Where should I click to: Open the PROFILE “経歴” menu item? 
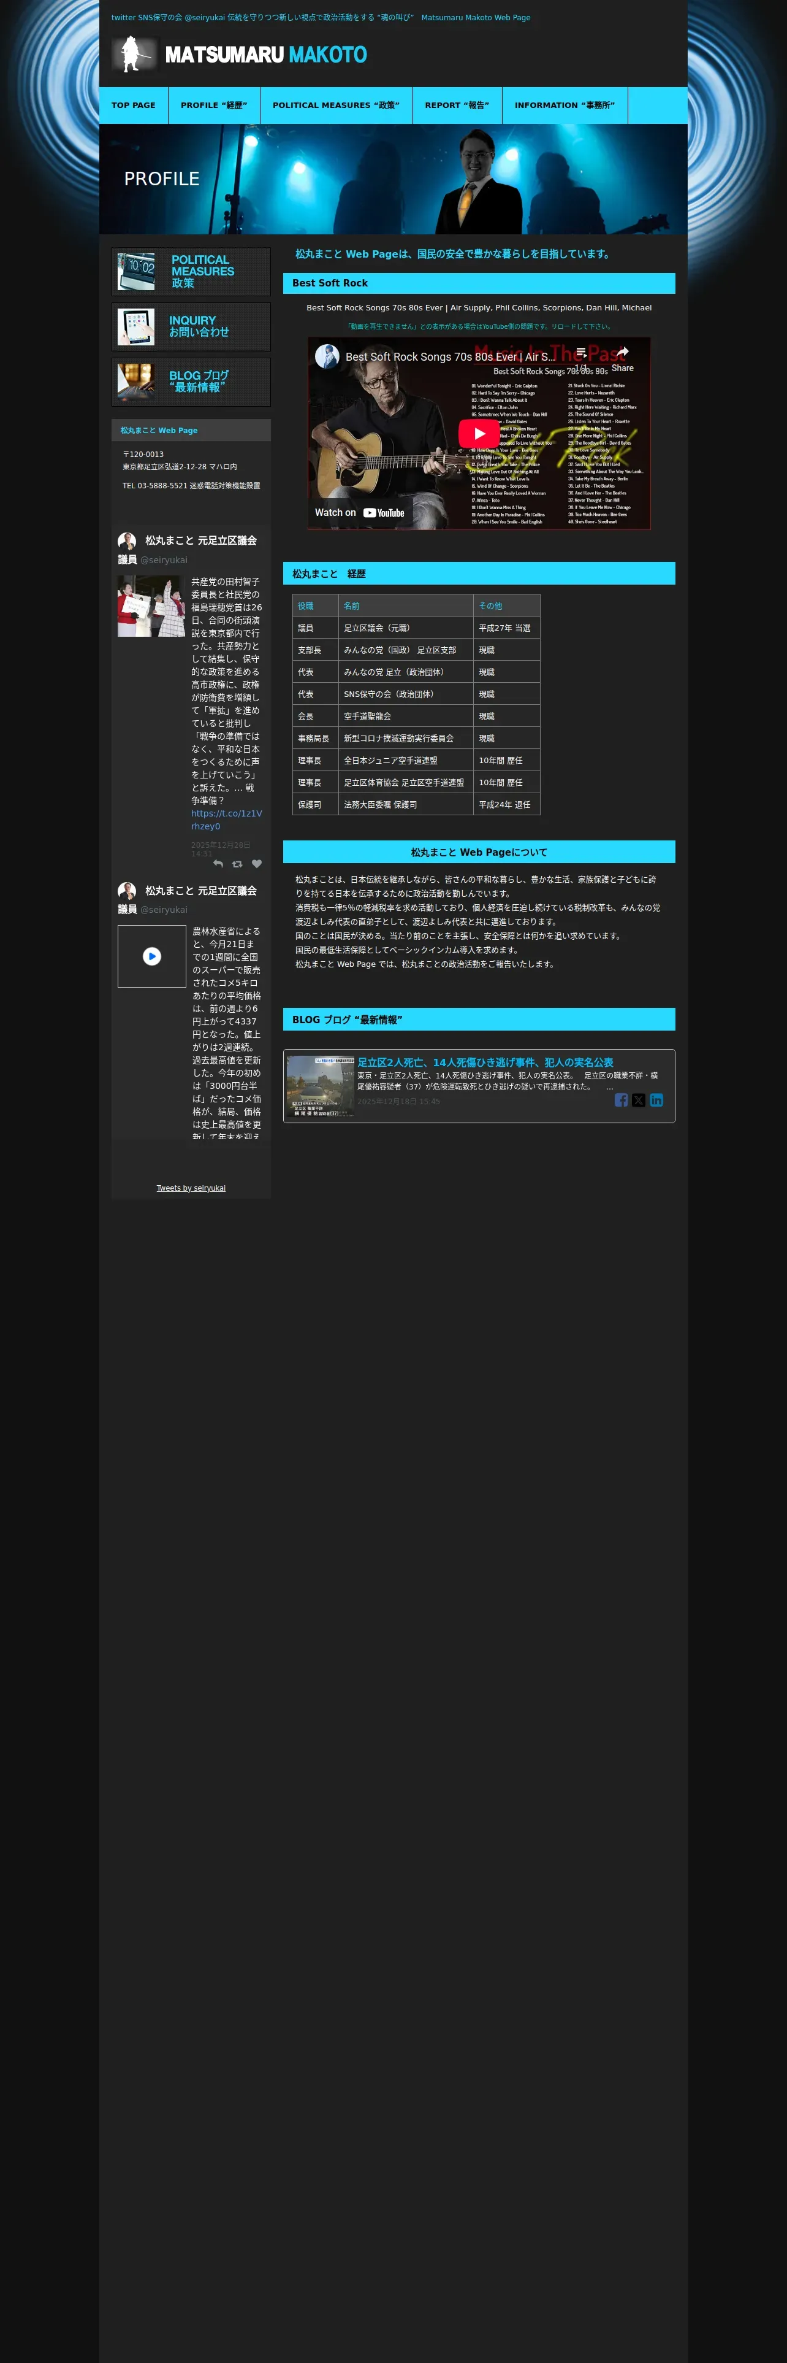215,106
